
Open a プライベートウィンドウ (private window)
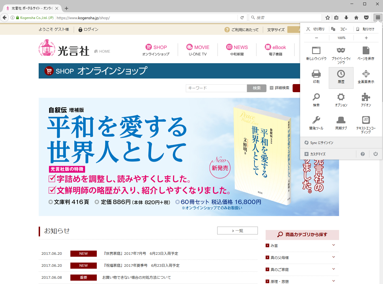pyautogui.click(x=341, y=55)
